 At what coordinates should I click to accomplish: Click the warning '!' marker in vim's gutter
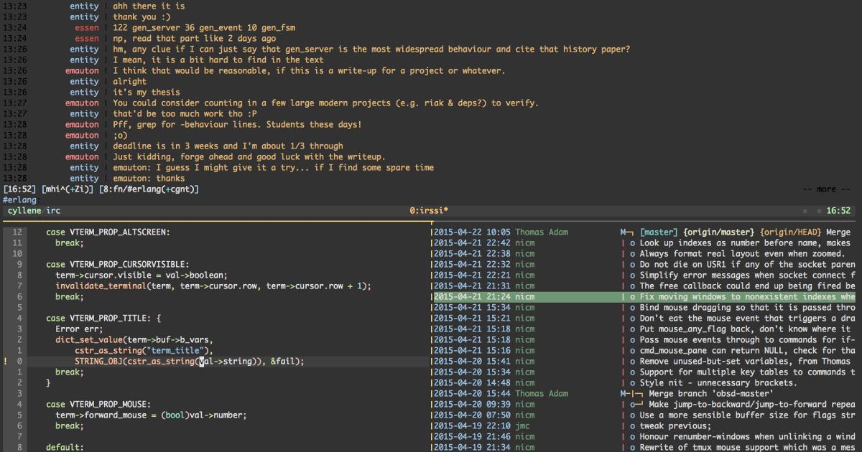coord(6,362)
